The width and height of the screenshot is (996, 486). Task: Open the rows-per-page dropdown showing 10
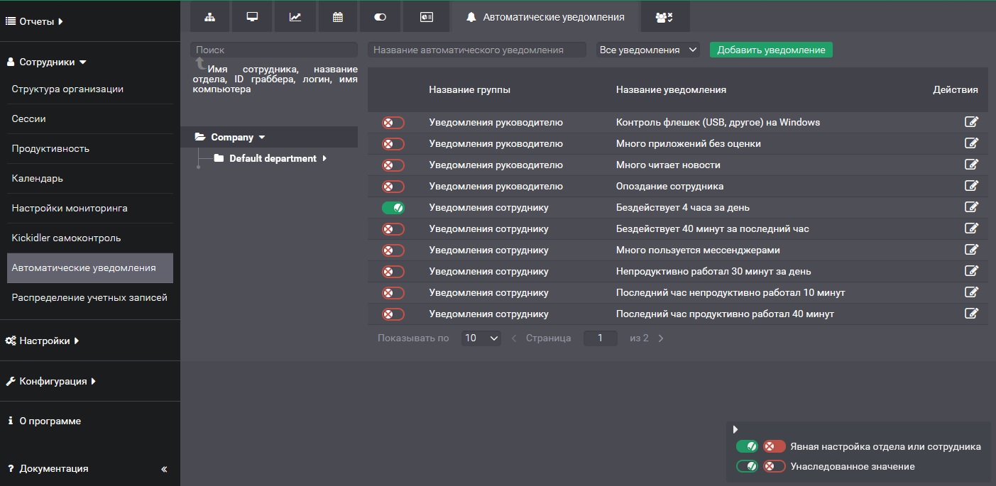click(481, 338)
